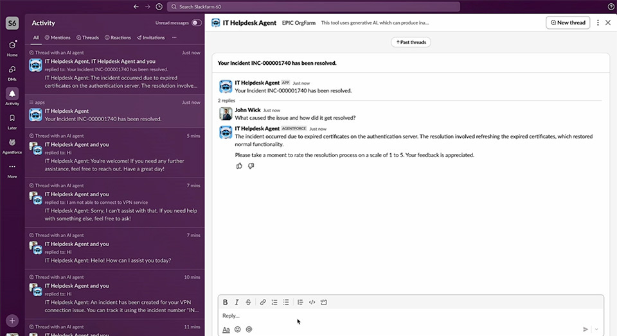This screenshot has height=336, width=617.
Task: Open the thread more actions menu
Action: pyautogui.click(x=598, y=23)
